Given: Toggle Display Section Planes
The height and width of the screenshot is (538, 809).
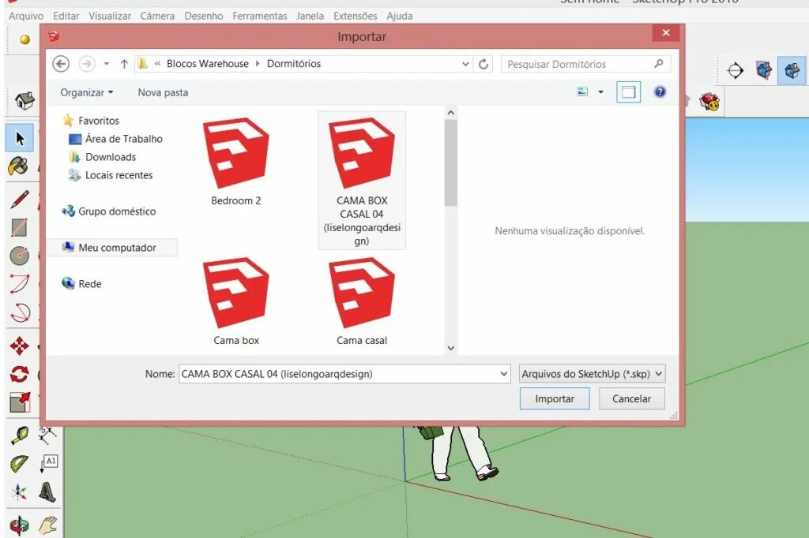Looking at the screenshot, I should coord(764,69).
